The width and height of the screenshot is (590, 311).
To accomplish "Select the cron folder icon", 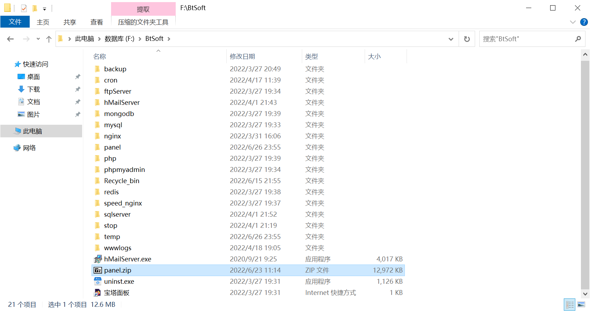I will coord(97,80).
